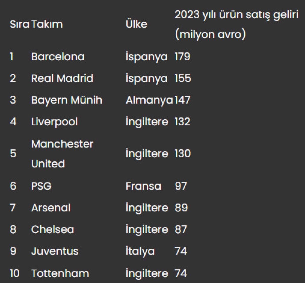Select the Tottenham team cell
The height and width of the screenshot is (283, 305).
(60, 273)
